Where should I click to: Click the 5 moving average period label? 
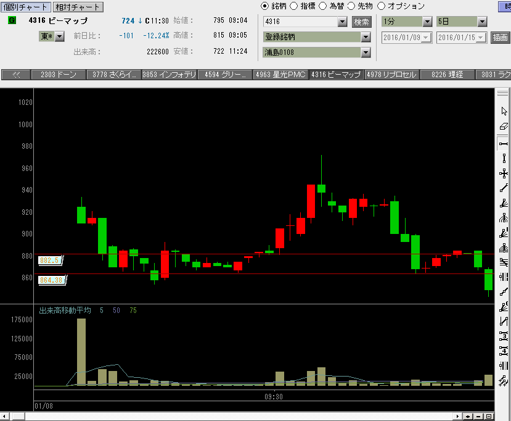[x=102, y=311]
